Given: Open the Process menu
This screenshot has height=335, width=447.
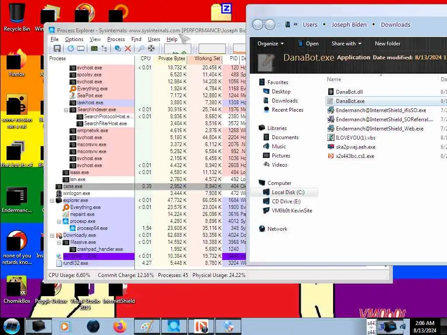Looking at the screenshot, I should click(116, 39).
